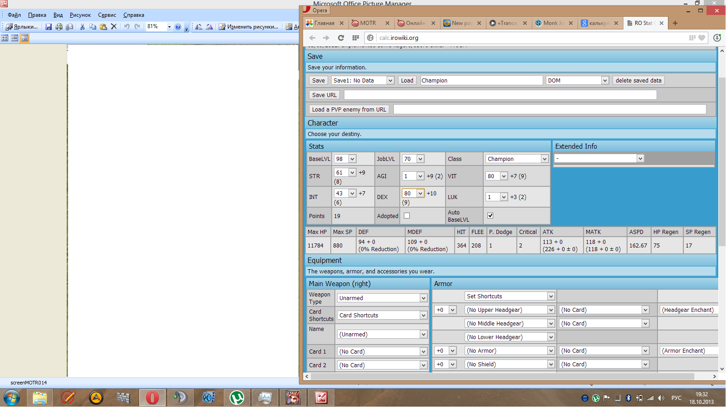
Task: Expand the zoom percentage dropdown at 81%
Action: [169, 27]
